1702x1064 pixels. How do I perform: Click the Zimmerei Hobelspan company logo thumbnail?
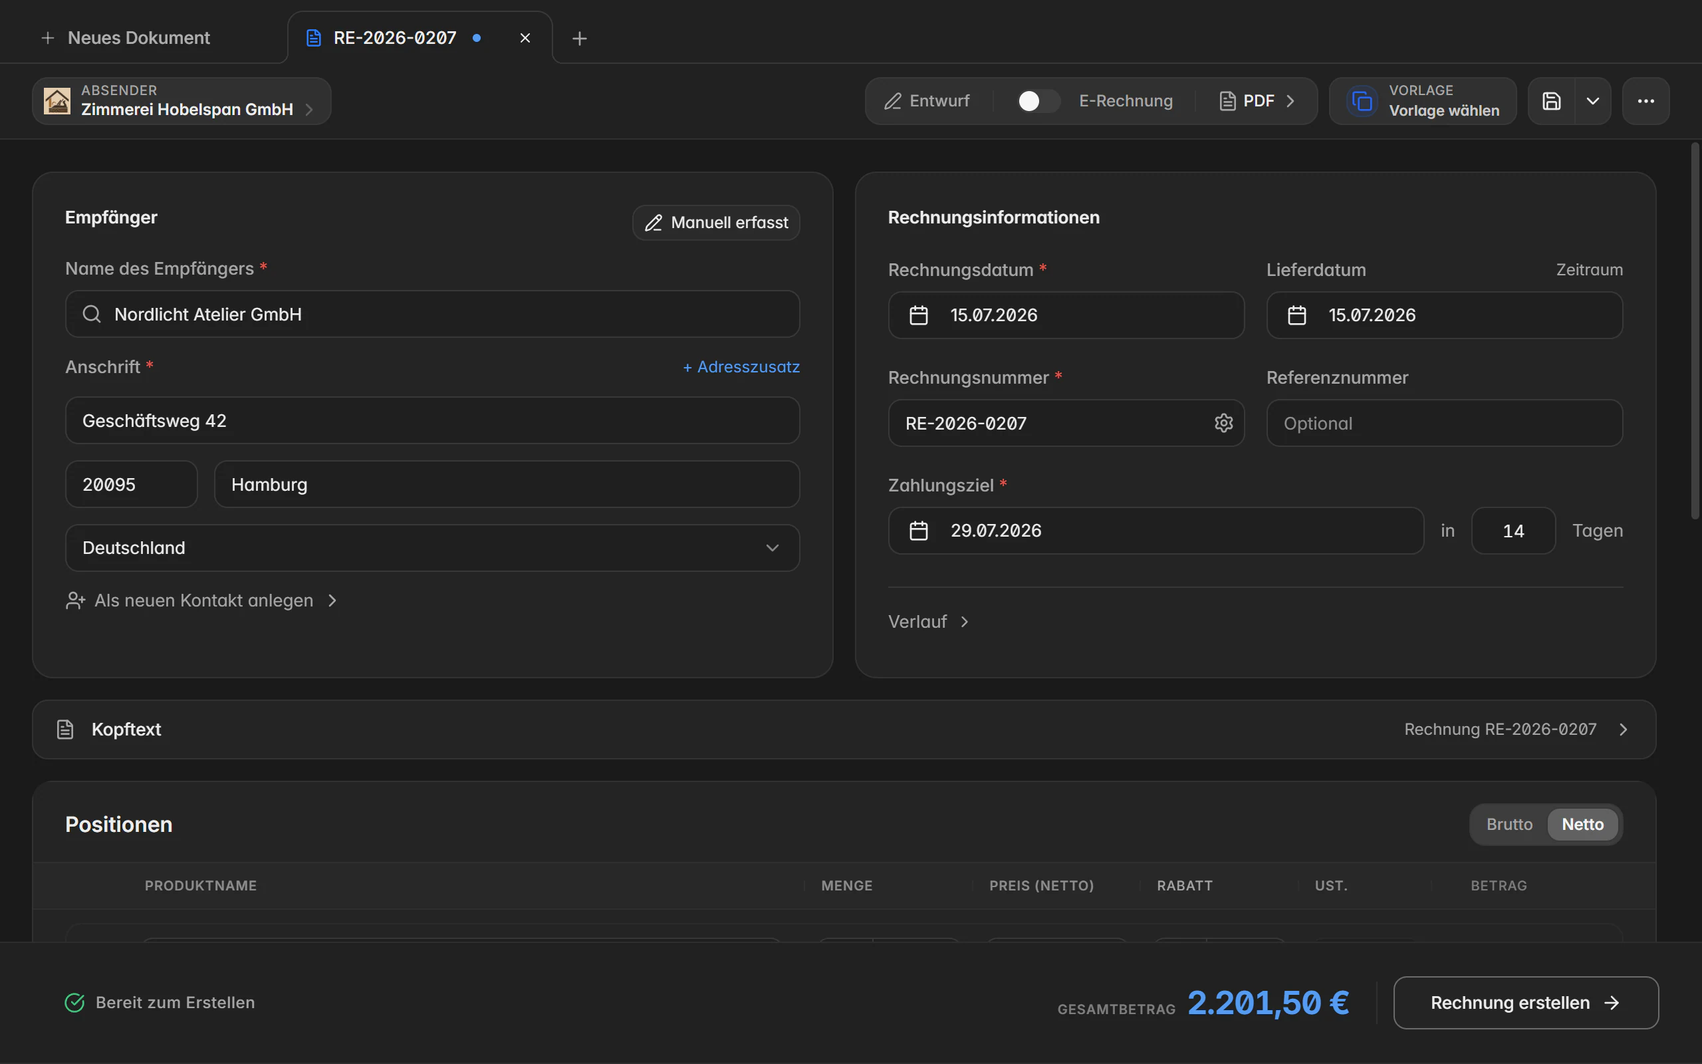[x=57, y=101]
